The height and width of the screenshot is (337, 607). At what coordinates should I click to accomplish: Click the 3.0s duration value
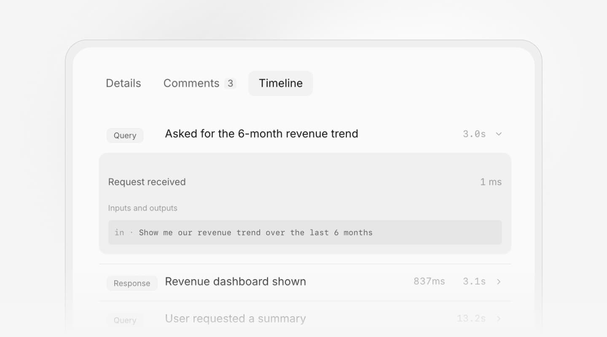474,134
